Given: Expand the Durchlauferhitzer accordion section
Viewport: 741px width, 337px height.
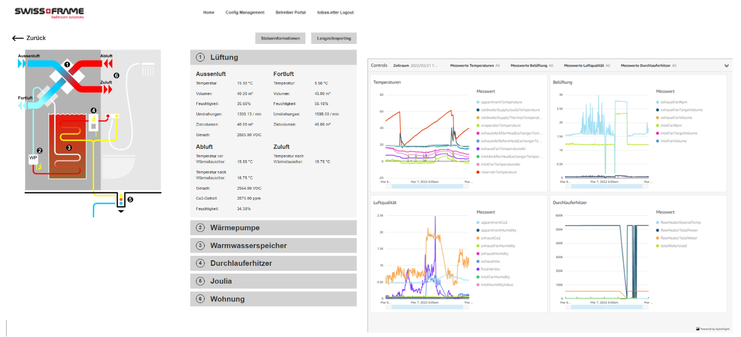Looking at the screenshot, I should click(x=273, y=264).
